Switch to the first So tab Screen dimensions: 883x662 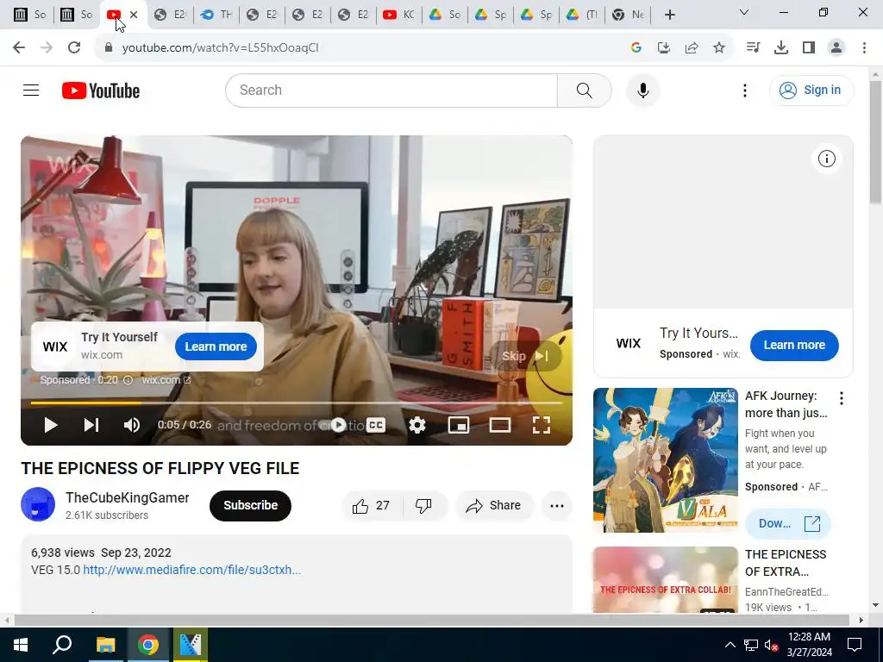click(x=30, y=15)
